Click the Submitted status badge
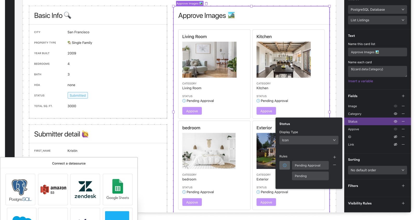The width and height of the screenshot is (416, 220). pos(78,95)
